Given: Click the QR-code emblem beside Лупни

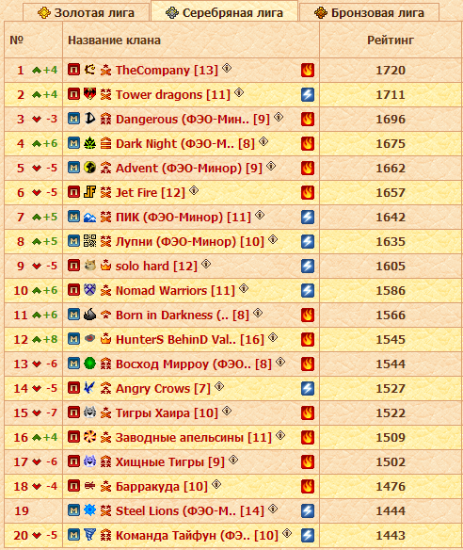Looking at the screenshot, I should (x=89, y=241).
